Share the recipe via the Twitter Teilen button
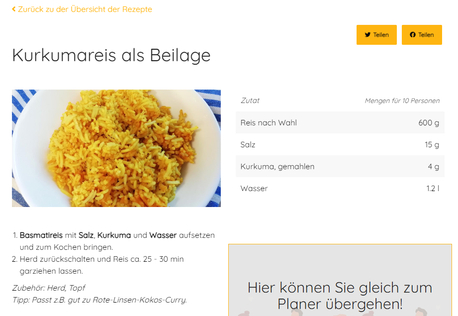The height and width of the screenshot is (316, 458). click(376, 35)
